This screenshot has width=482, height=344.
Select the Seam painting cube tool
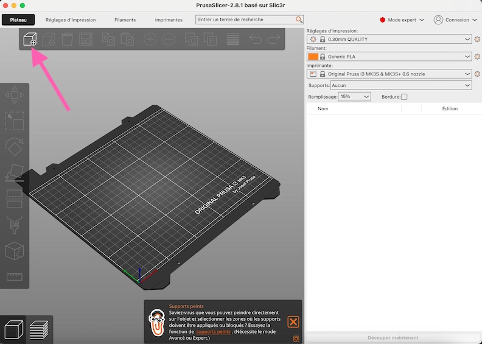(15, 251)
